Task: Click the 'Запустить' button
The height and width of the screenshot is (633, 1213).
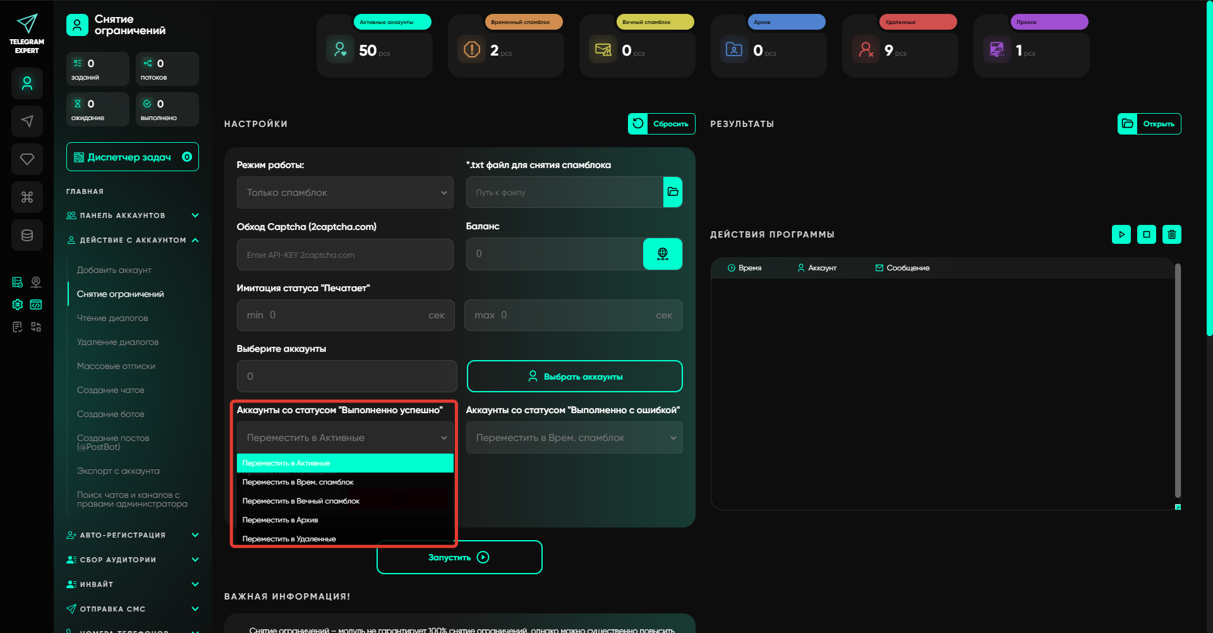Action: click(459, 557)
